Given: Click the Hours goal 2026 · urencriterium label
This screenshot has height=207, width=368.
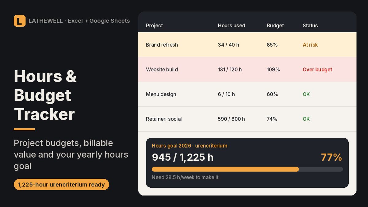Looking at the screenshot, I should point(190,146).
